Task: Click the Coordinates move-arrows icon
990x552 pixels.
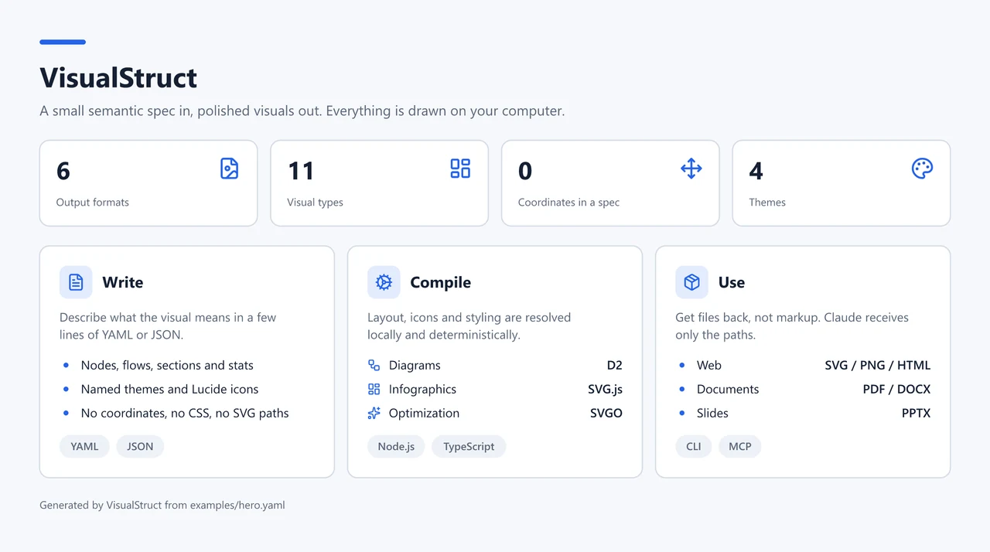Action: click(x=691, y=169)
